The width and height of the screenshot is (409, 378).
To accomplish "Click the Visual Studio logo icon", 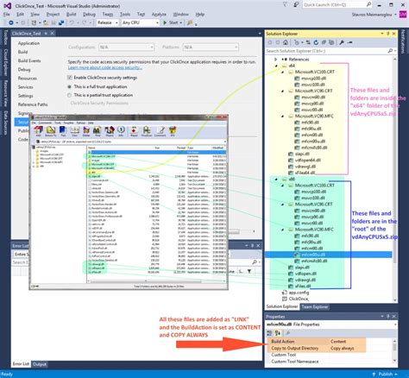I will point(7,5).
